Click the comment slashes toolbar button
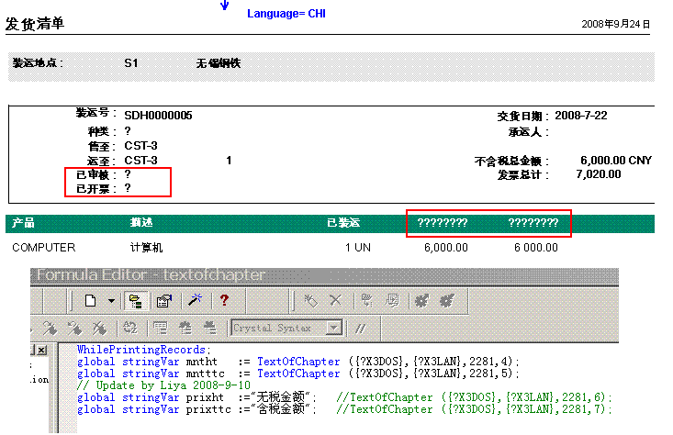673x435 pixels. (361, 328)
